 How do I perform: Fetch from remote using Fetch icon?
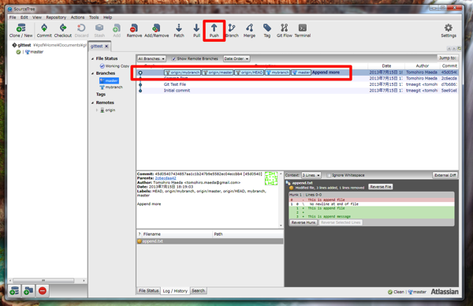point(179,31)
